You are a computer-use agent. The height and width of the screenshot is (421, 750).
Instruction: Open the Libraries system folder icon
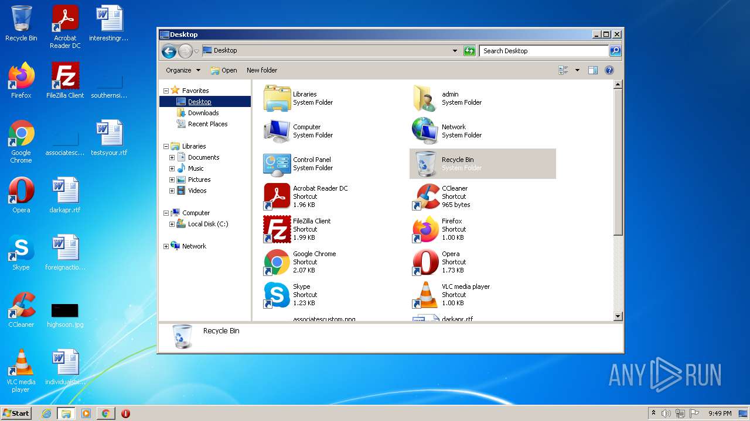277,98
